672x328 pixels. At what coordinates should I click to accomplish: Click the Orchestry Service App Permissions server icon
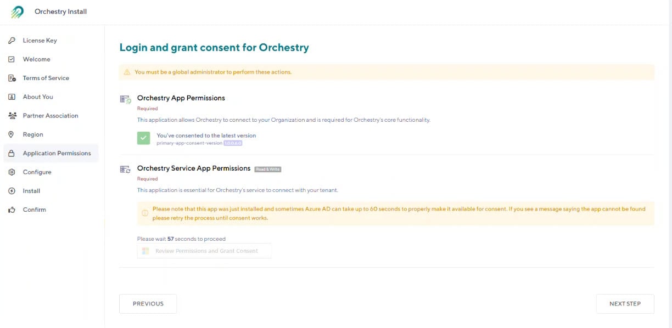pos(125,169)
